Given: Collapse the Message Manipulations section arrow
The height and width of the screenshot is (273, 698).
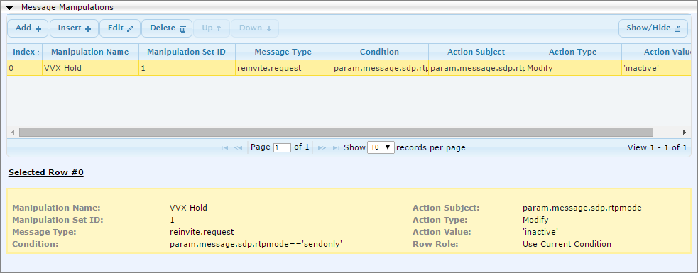Looking at the screenshot, I should [x=10, y=8].
